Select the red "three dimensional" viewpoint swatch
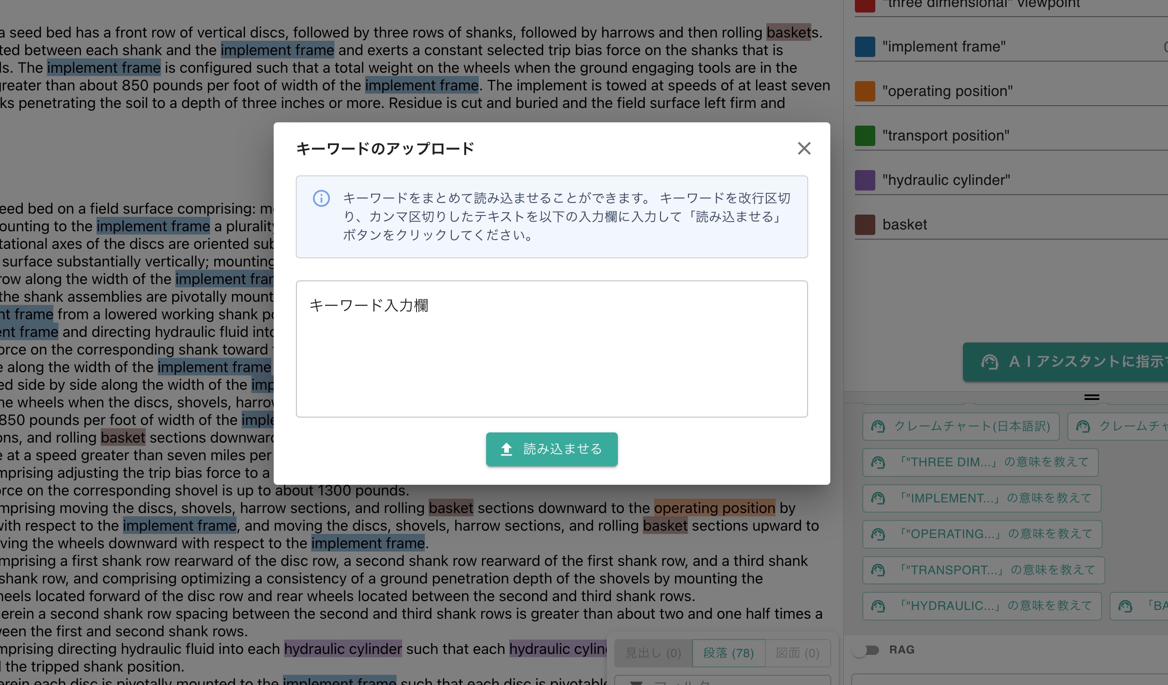This screenshot has width=1168, height=685. (865, 5)
